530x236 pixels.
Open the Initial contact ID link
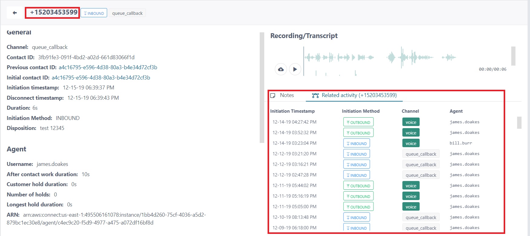101,78
